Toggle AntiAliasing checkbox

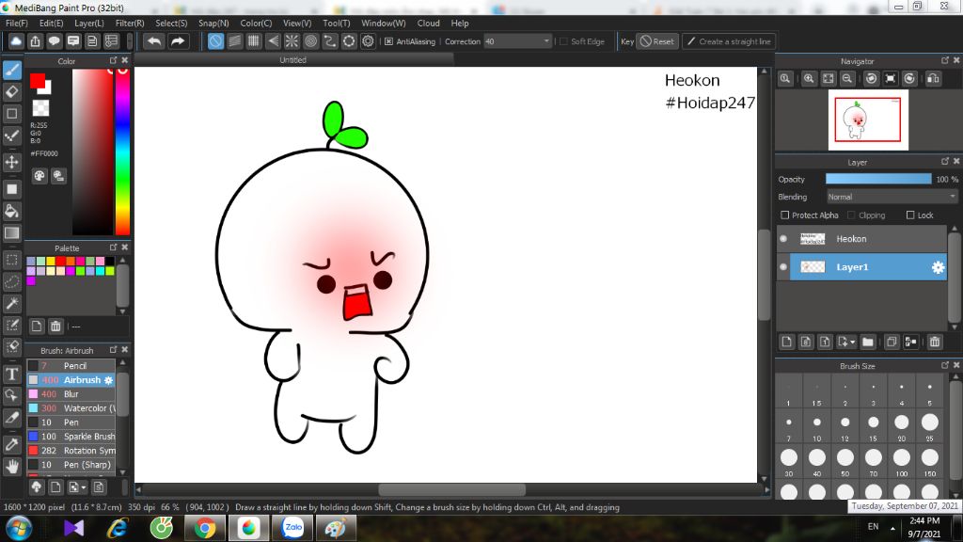[x=388, y=41]
